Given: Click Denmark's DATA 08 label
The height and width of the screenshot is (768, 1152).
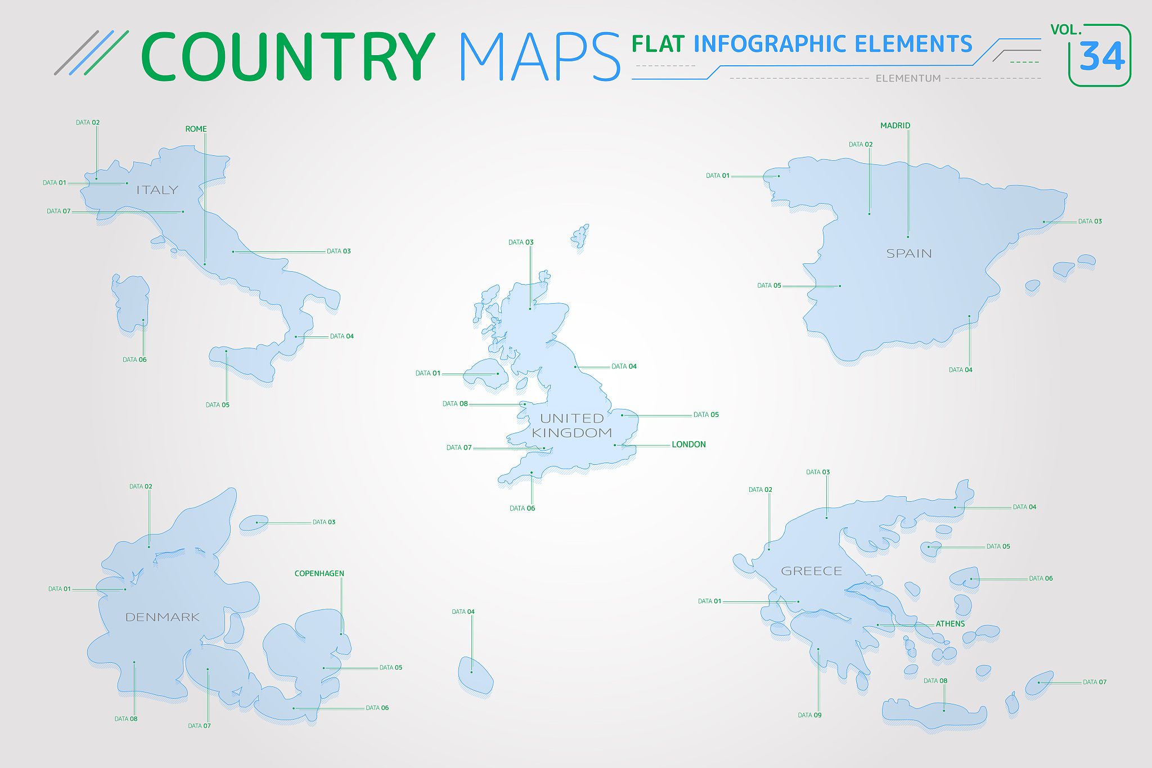Looking at the screenshot, I should click(x=126, y=719).
